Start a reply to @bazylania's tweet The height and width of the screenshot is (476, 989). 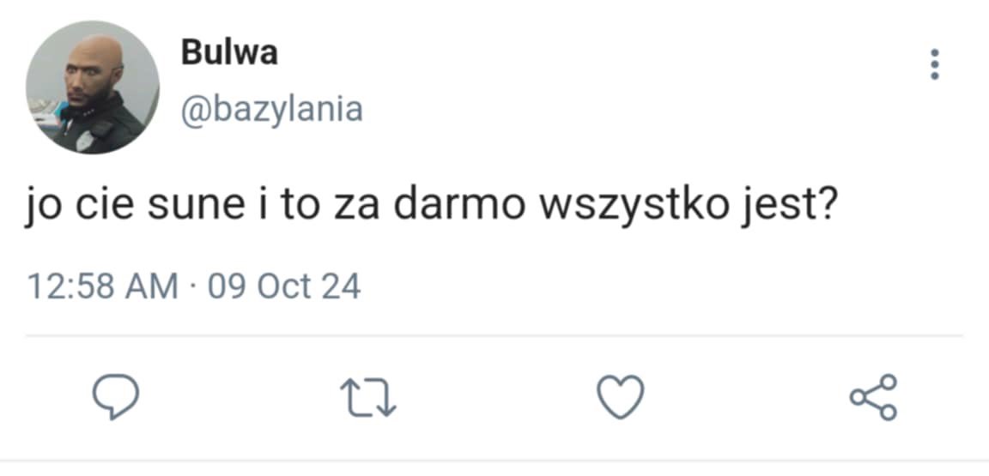click(115, 396)
